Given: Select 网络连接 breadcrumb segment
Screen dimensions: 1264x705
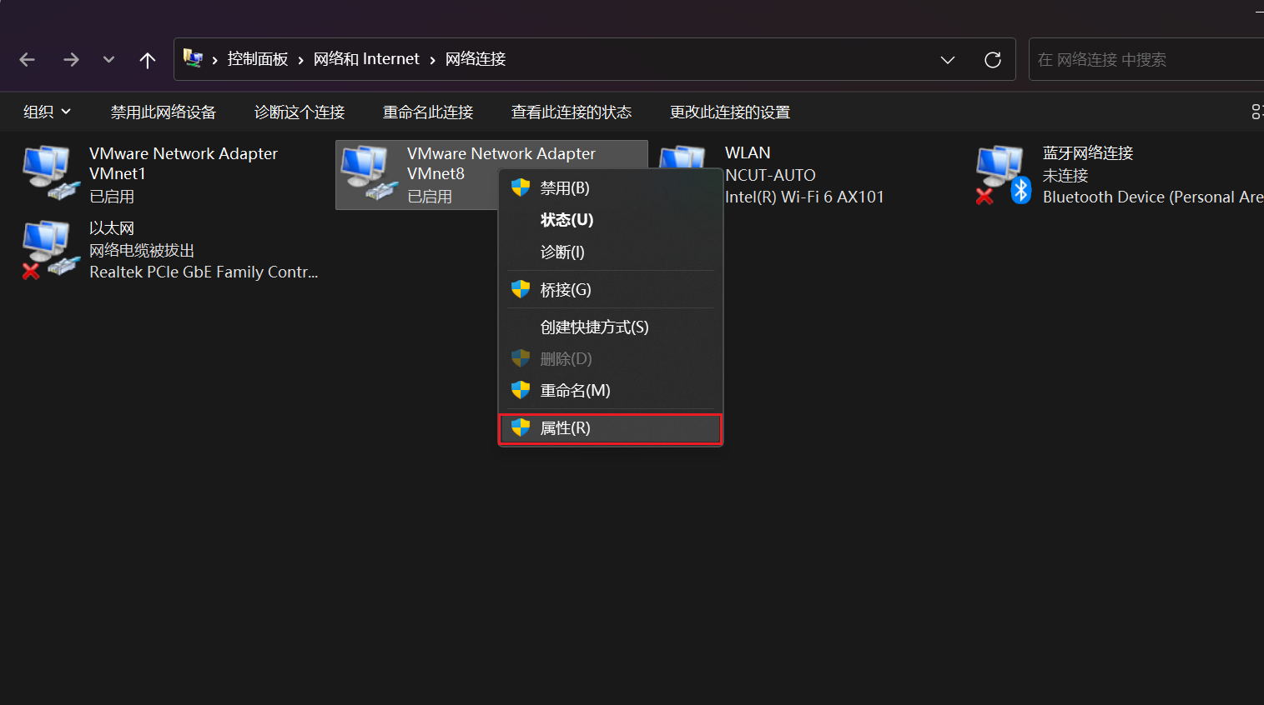Looking at the screenshot, I should [476, 59].
